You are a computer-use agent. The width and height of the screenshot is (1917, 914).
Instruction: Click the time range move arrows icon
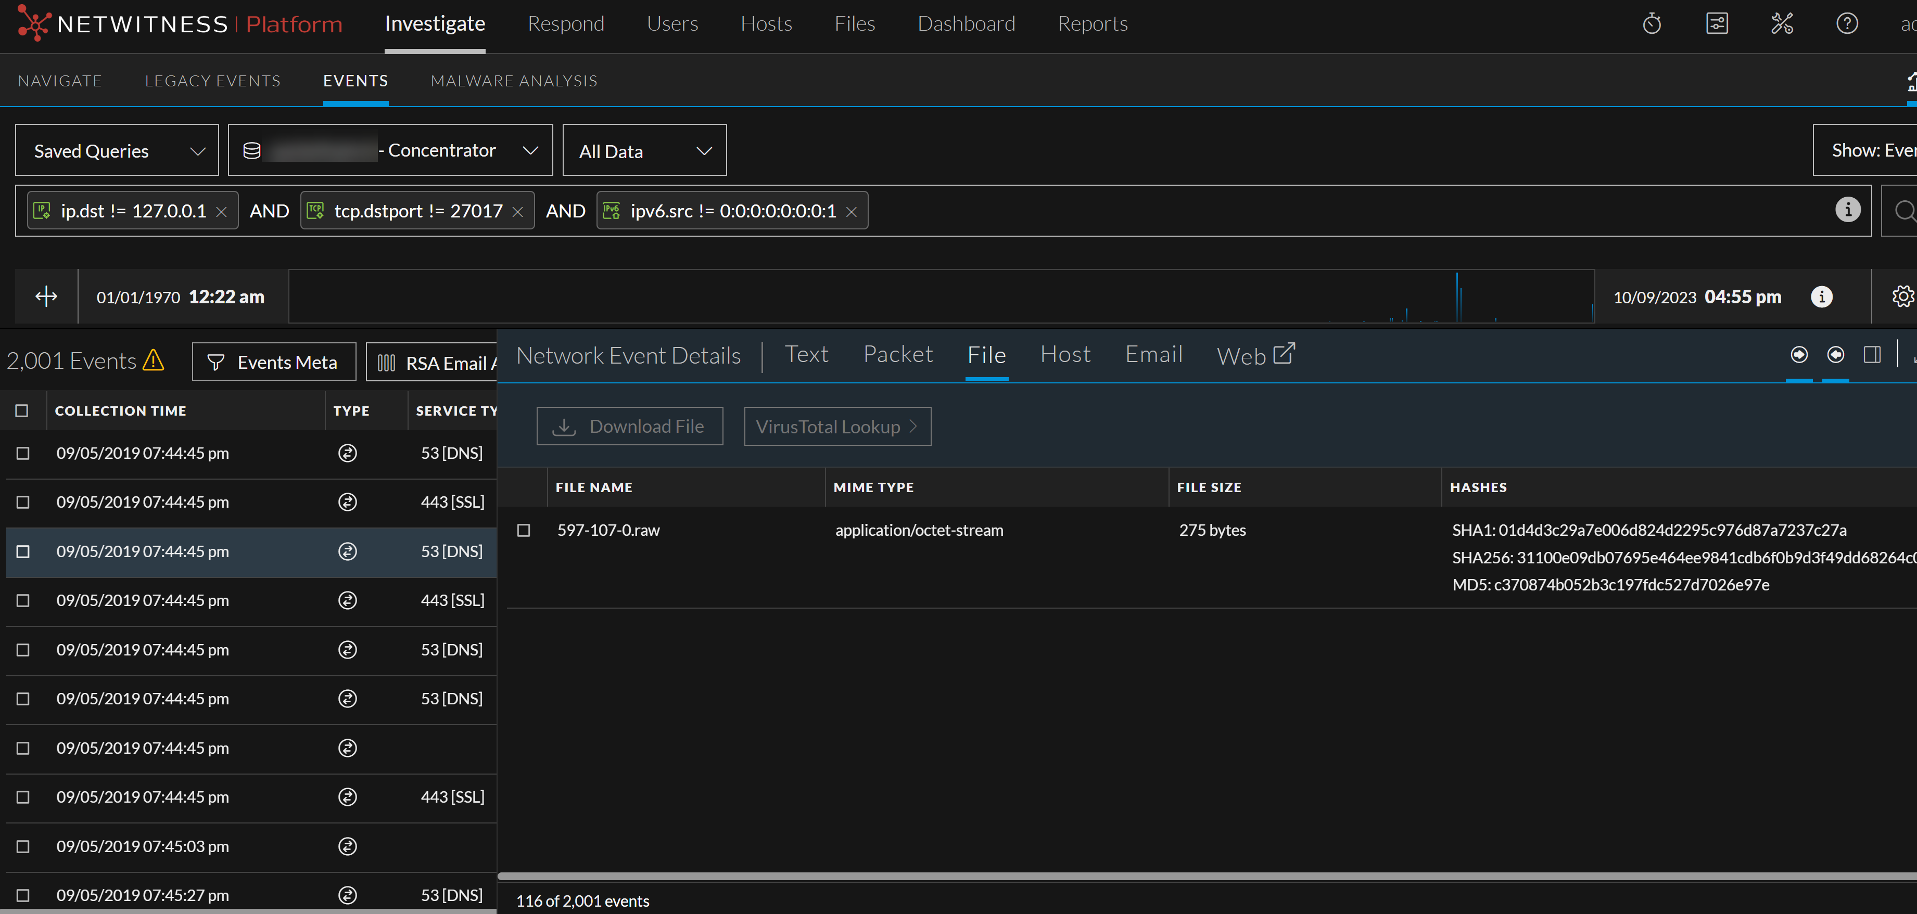(46, 297)
